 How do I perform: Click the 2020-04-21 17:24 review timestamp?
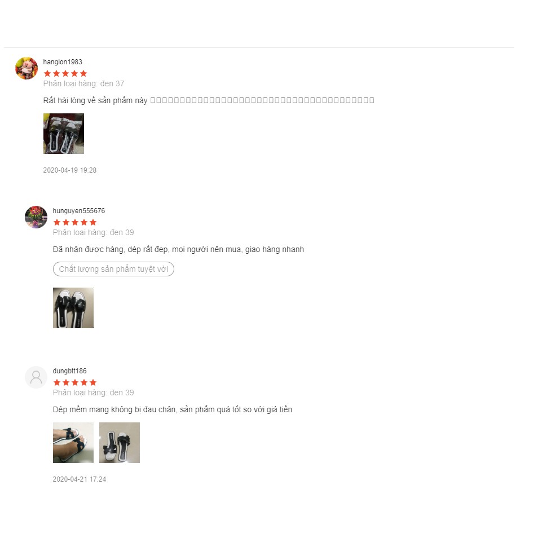pos(80,479)
